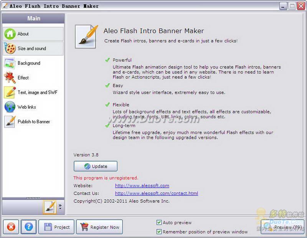Click the red X exit button
Screen dimensions: 307x238
pos(11,227)
